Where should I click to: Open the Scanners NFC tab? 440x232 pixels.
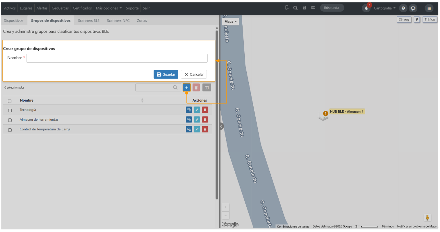pos(118,21)
